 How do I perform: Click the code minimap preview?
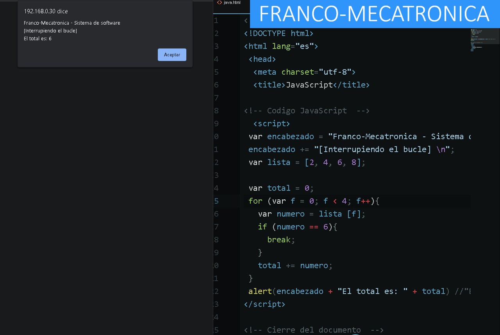pos(484,40)
